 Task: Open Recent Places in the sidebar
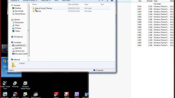(20, 14)
